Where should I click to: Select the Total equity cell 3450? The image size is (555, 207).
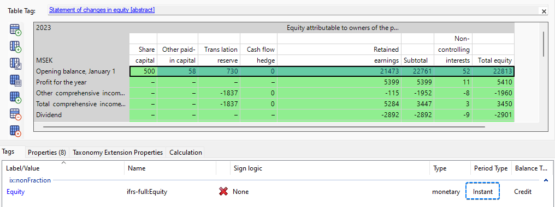(x=493, y=104)
